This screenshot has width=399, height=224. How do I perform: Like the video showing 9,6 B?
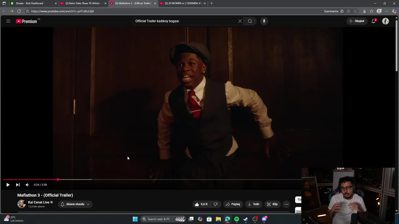point(201,204)
